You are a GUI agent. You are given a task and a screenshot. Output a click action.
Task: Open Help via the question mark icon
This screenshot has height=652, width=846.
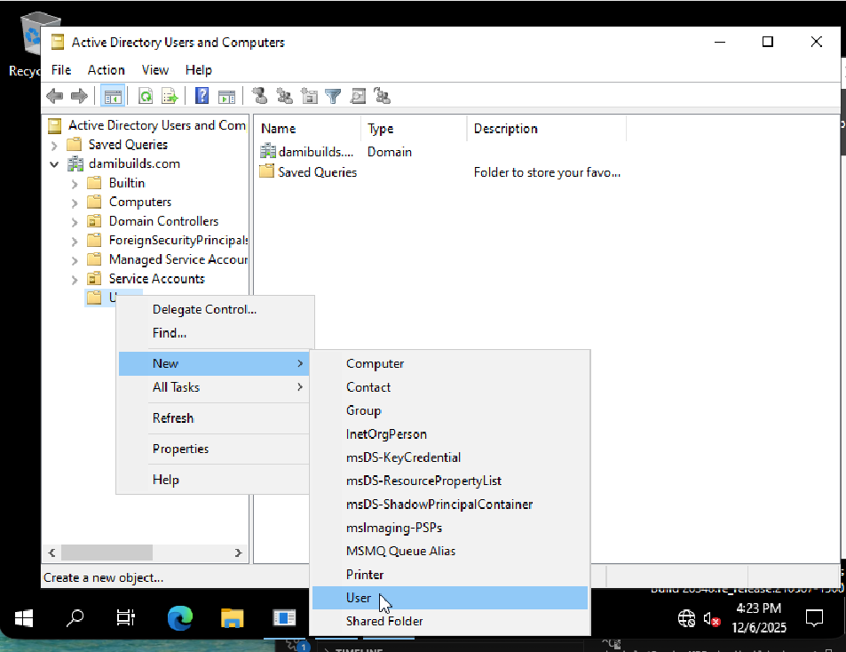pos(202,96)
